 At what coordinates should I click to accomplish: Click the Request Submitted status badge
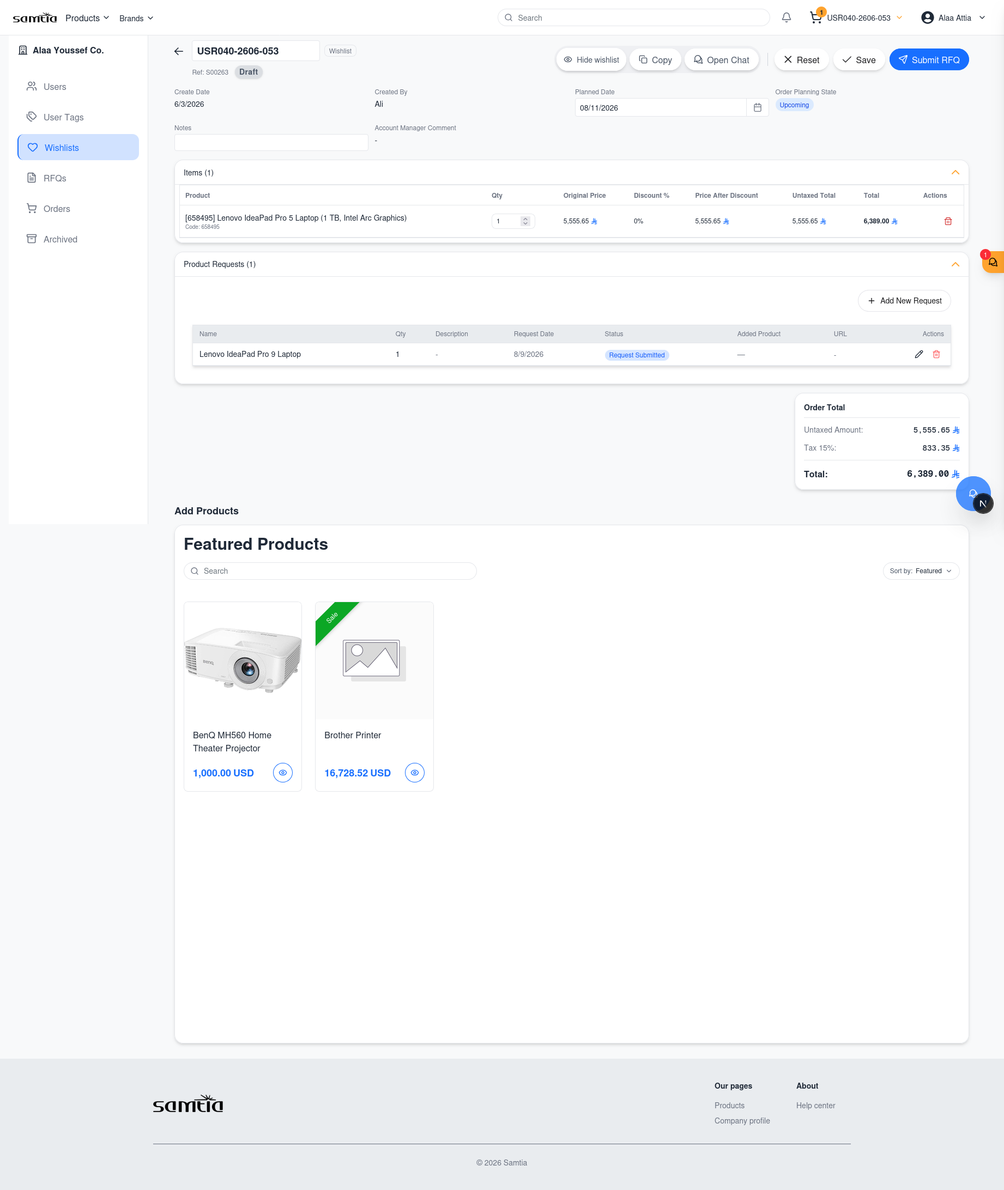[x=636, y=355]
